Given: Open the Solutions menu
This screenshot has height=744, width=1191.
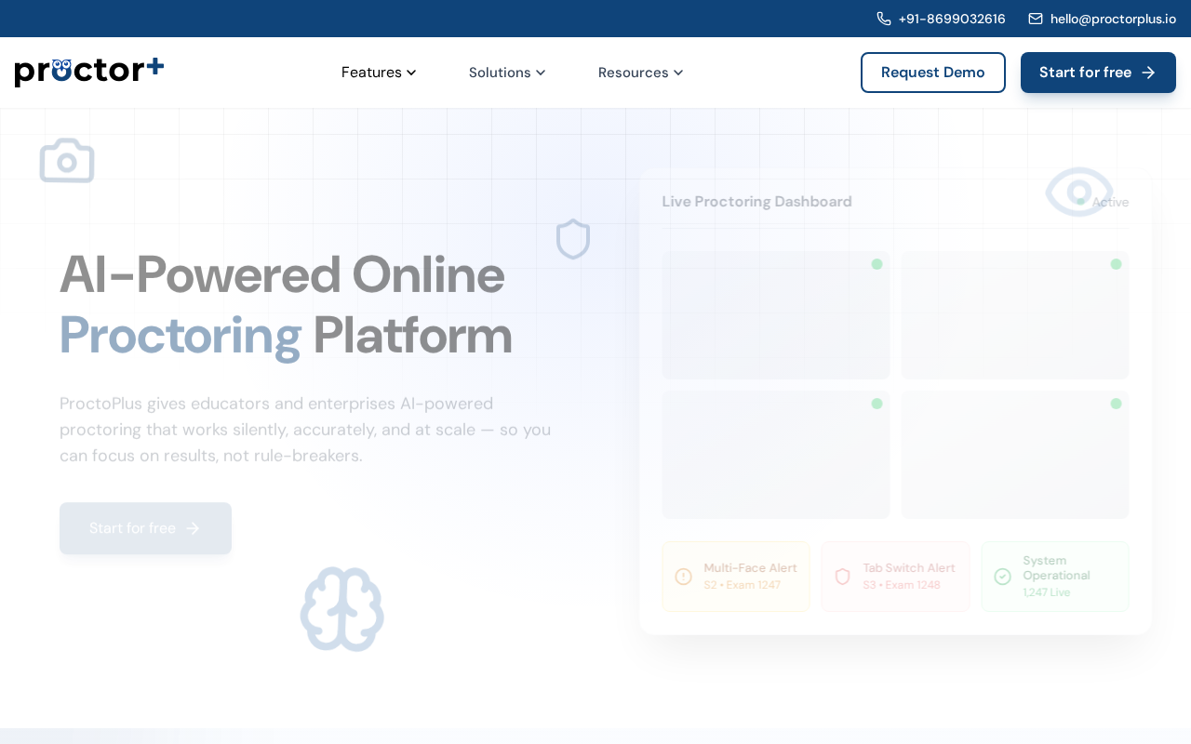Looking at the screenshot, I should [x=507, y=73].
